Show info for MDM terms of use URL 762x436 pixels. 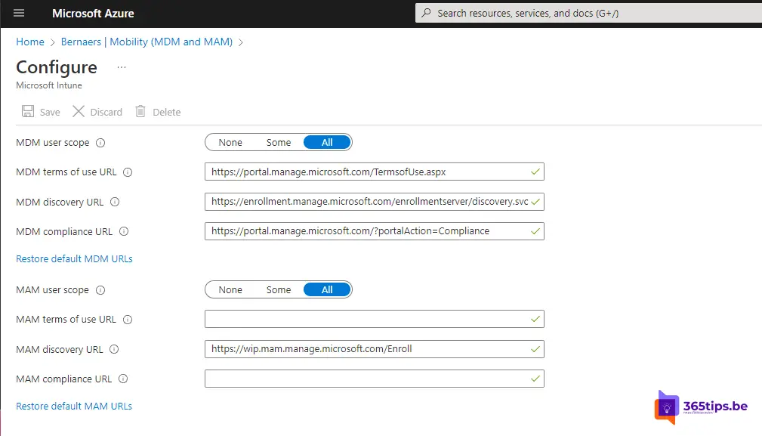(x=128, y=172)
